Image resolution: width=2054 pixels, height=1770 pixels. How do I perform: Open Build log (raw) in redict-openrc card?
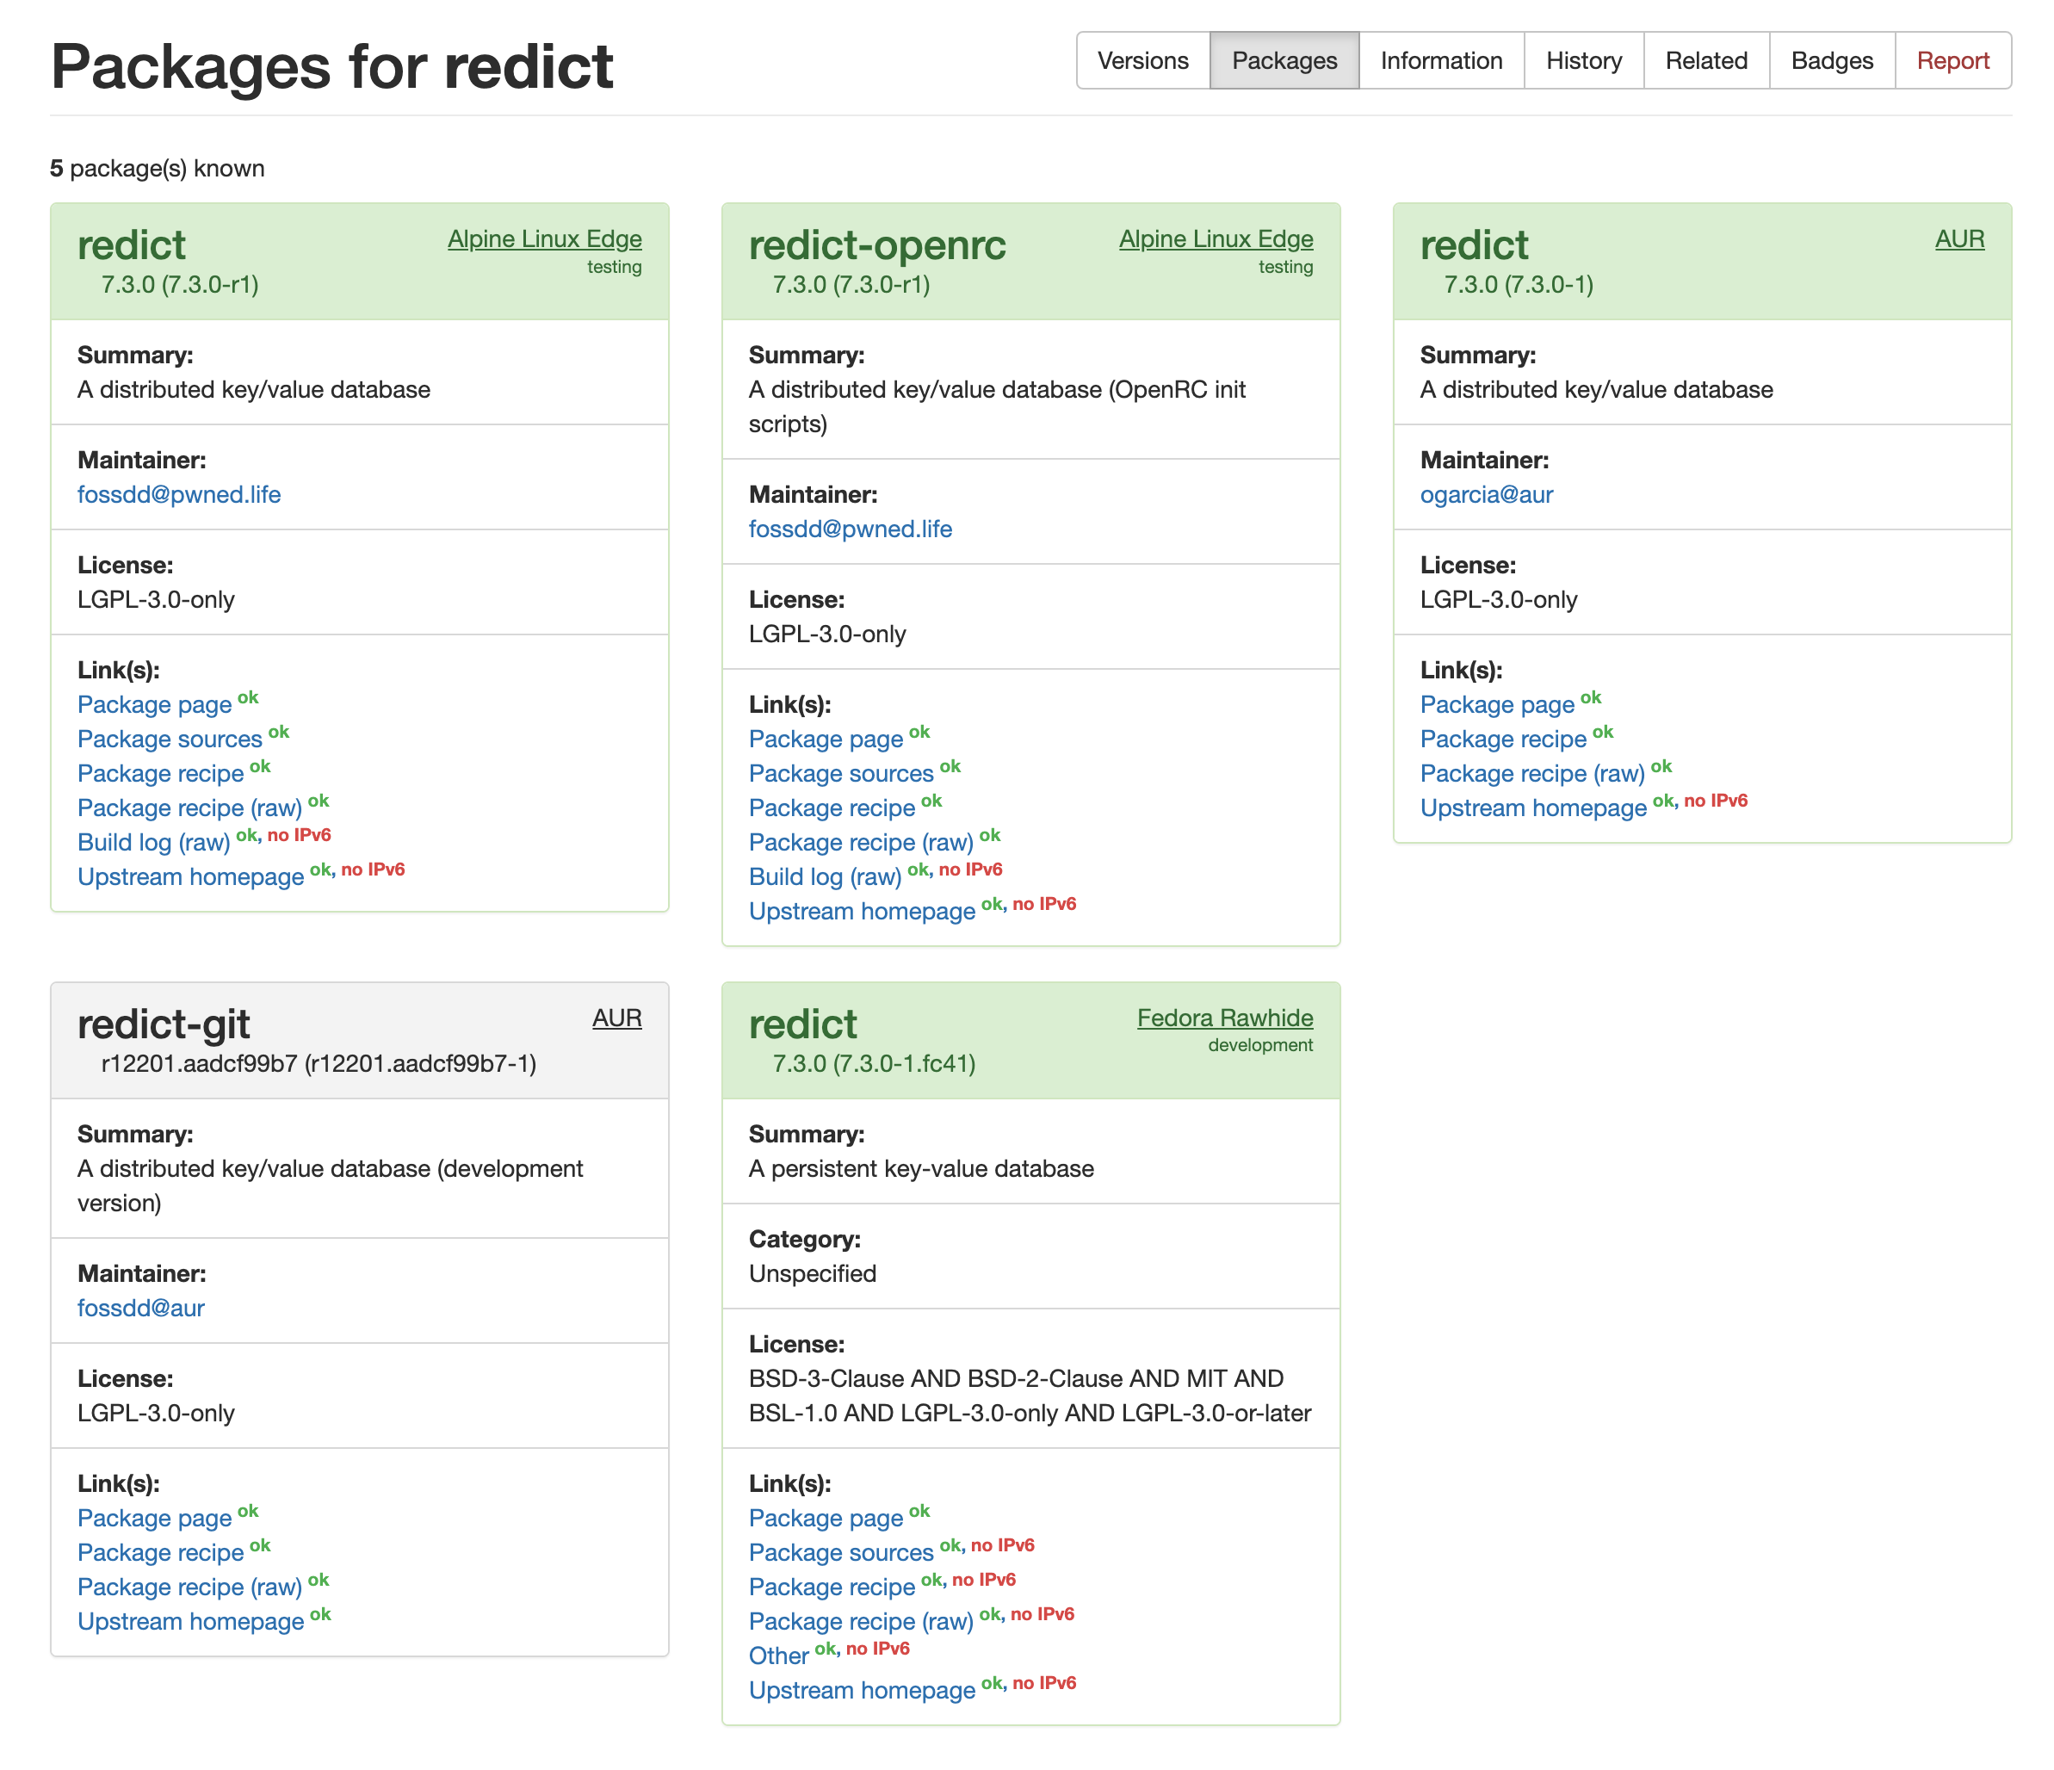(x=825, y=876)
